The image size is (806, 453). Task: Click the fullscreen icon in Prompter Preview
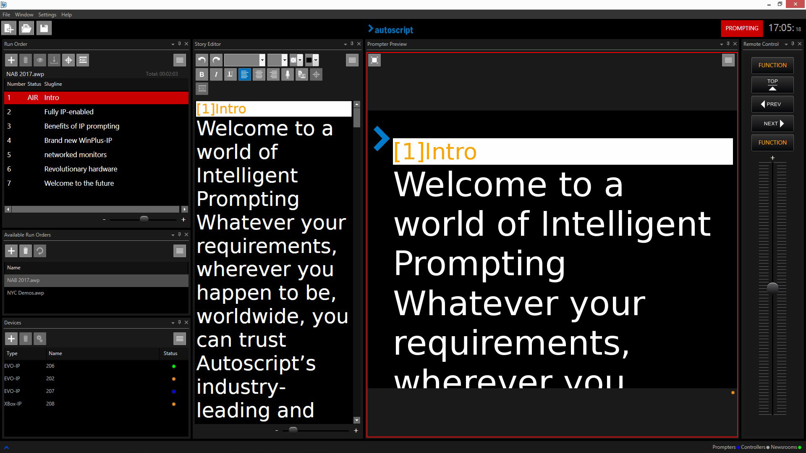pos(374,60)
